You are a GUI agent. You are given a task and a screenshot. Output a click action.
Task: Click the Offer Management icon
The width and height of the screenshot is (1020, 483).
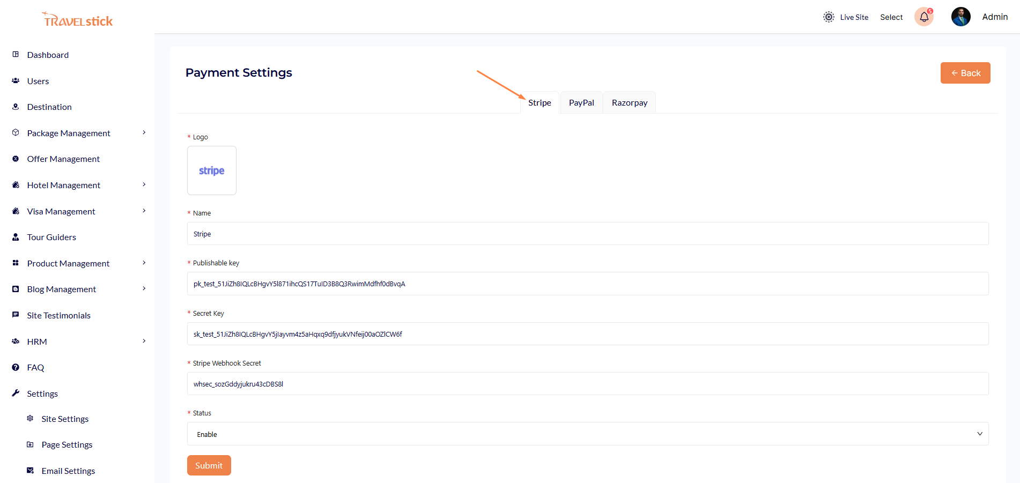[16, 159]
